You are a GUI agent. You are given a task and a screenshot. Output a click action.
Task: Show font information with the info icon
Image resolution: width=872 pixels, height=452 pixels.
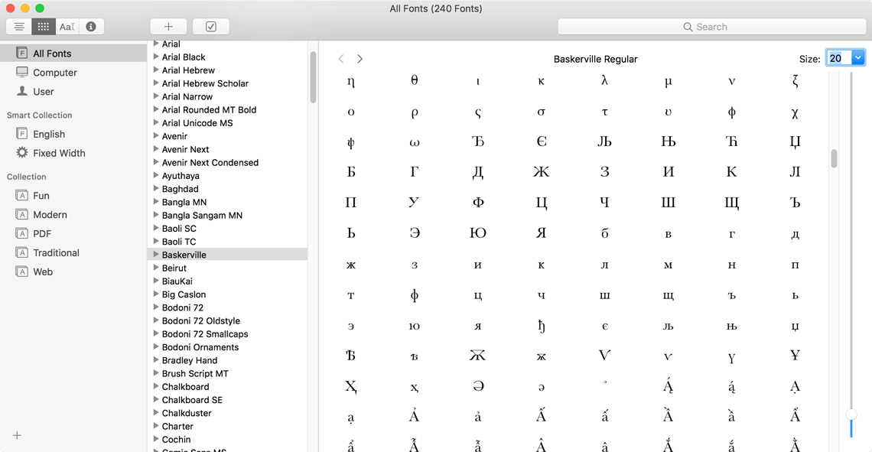(89, 26)
